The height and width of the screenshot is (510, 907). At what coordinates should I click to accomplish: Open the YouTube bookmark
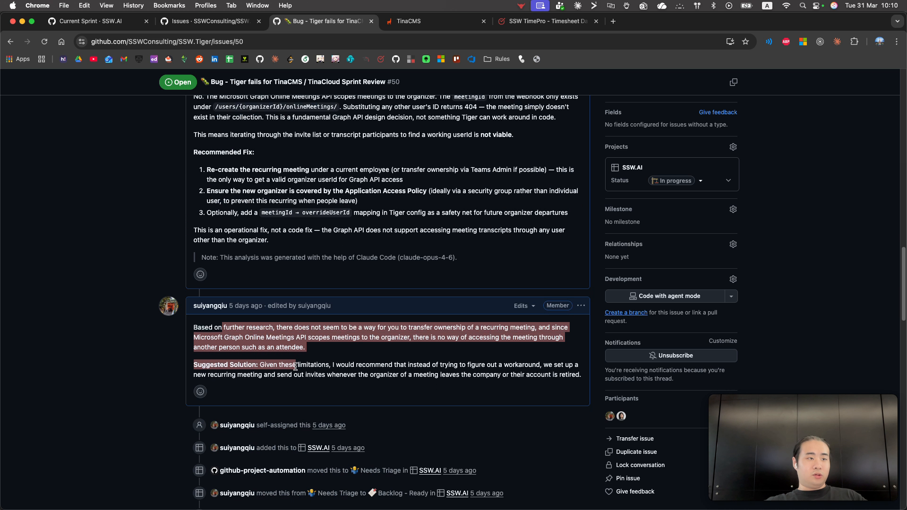(94, 59)
